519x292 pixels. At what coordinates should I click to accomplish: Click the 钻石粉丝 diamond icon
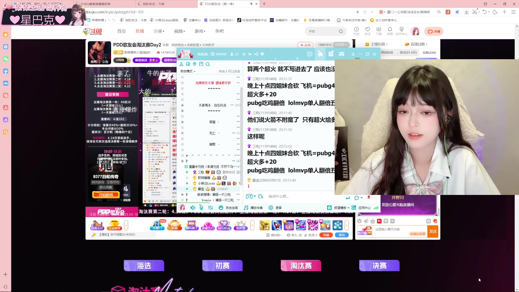click(x=224, y=225)
